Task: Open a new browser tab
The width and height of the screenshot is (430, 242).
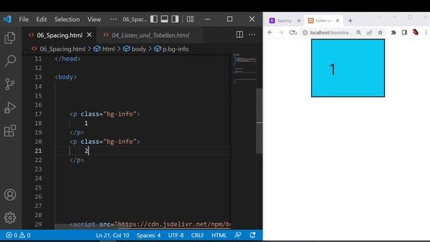Action: pos(350,21)
